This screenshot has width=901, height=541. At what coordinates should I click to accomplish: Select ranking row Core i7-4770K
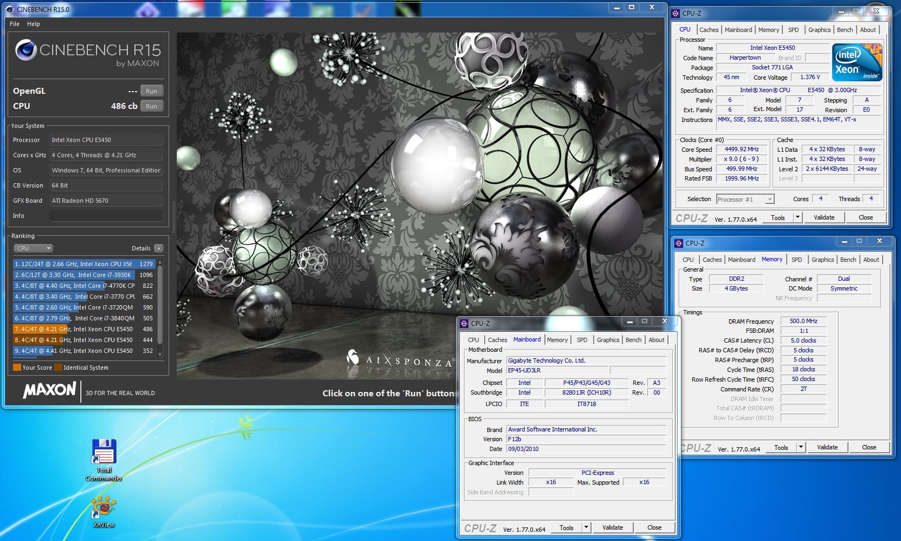84,286
